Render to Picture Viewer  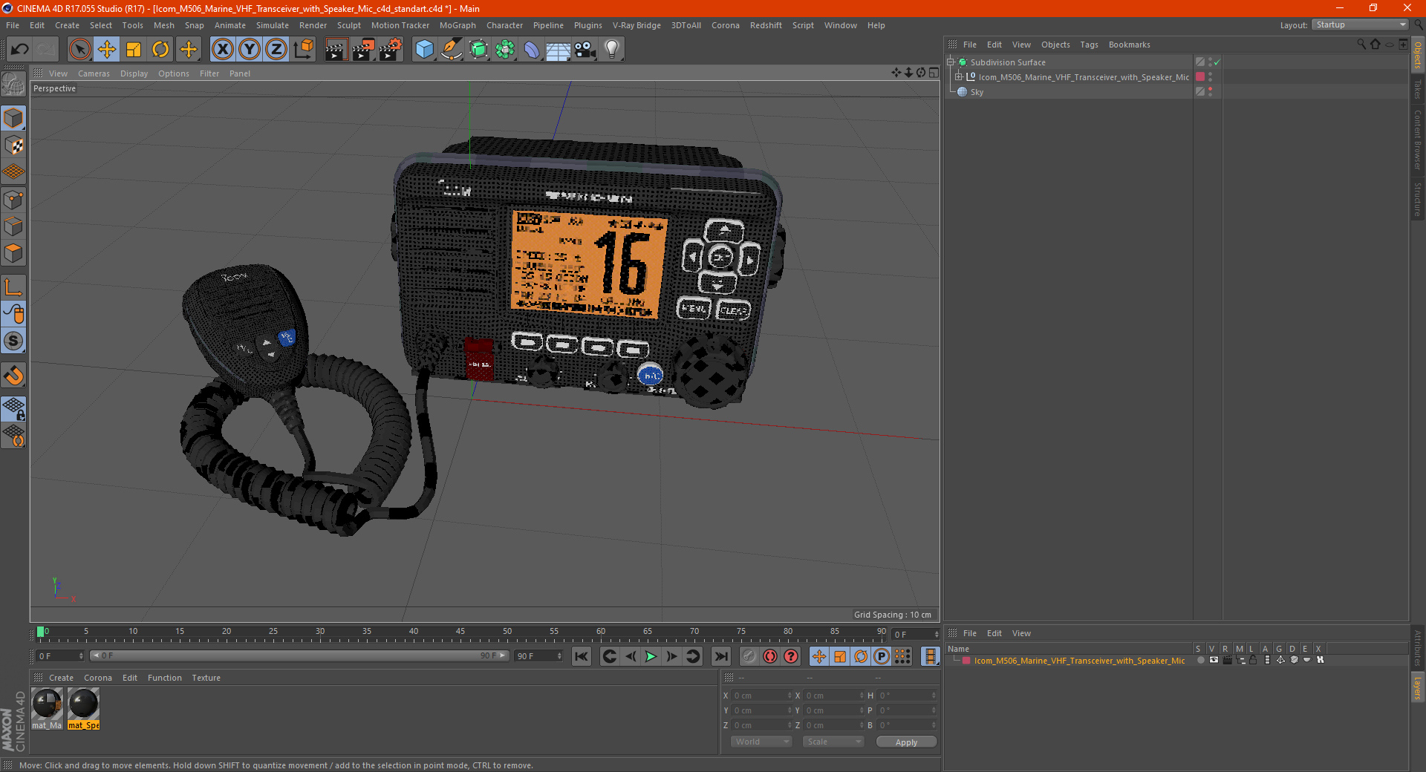363,50
